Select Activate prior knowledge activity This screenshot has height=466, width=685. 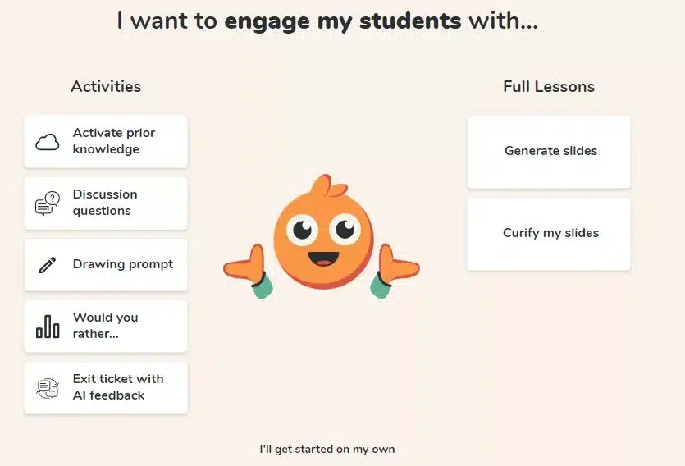point(106,141)
